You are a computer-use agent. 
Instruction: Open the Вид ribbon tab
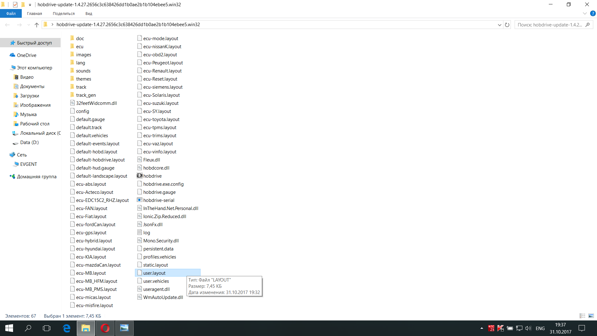click(89, 14)
